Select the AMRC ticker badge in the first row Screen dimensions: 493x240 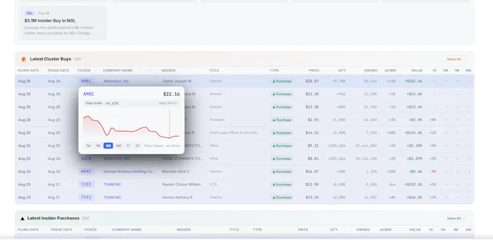pyautogui.click(x=86, y=81)
